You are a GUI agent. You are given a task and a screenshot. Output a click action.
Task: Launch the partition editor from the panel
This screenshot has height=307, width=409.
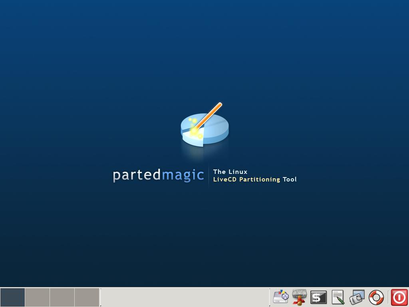[x=280, y=297]
